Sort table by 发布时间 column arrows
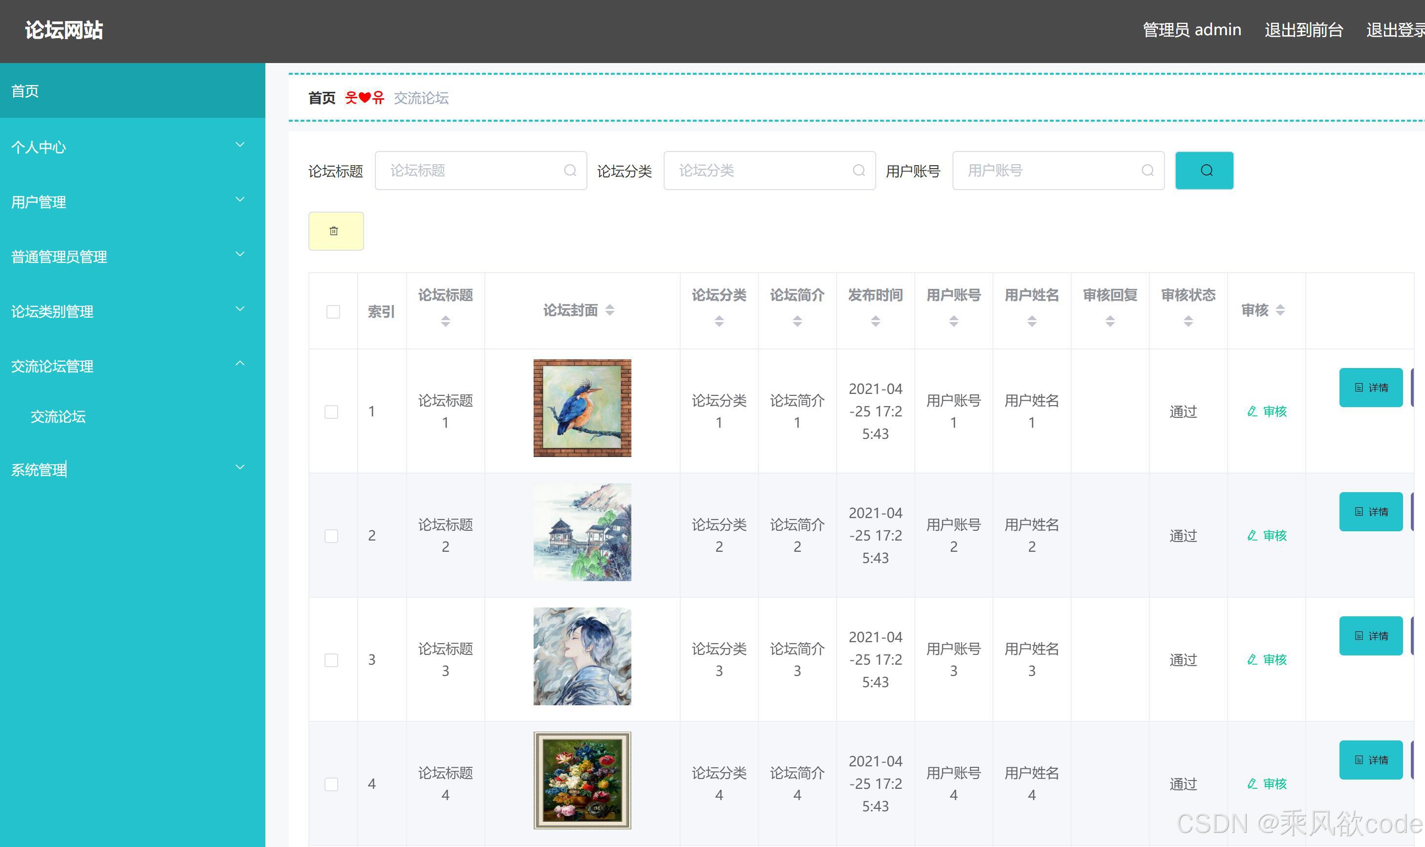This screenshot has height=847, width=1425. coord(875,321)
